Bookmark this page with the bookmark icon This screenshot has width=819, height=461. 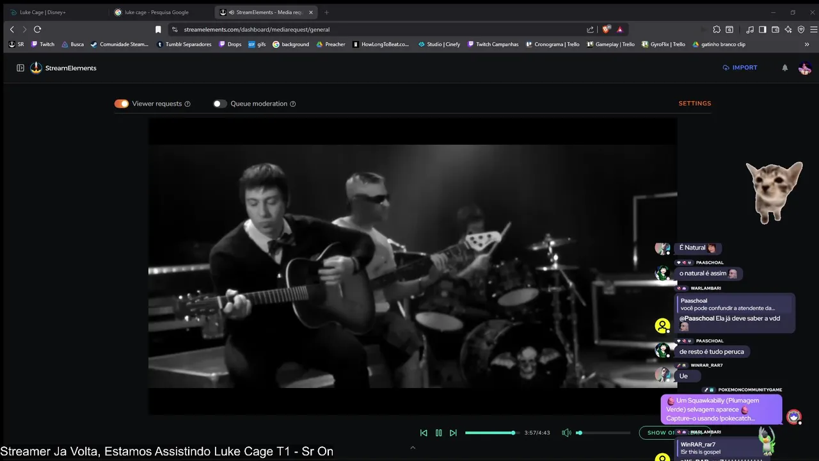pos(158,29)
